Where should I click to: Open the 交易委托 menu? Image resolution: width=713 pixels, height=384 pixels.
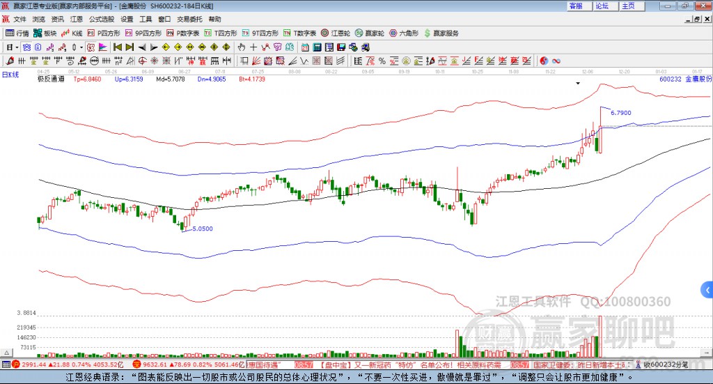pos(189,19)
